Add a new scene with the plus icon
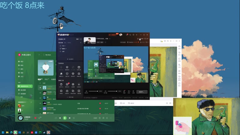The image size is (240, 135). [x=81, y=43]
